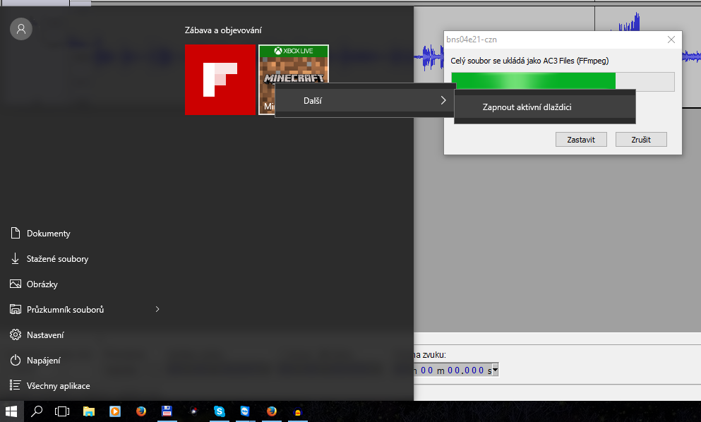Open taskbar search magnifier

point(36,411)
